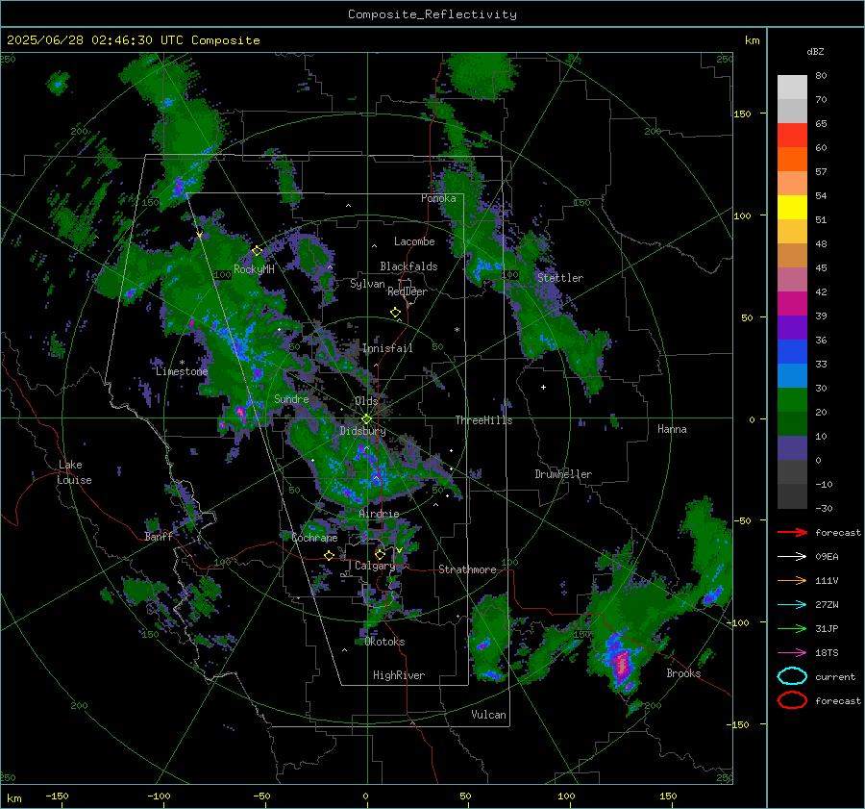Pick the blue 33-36 dBZ color swatch
Image resolution: width=865 pixels, height=809 pixels.
click(x=792, y=352)
